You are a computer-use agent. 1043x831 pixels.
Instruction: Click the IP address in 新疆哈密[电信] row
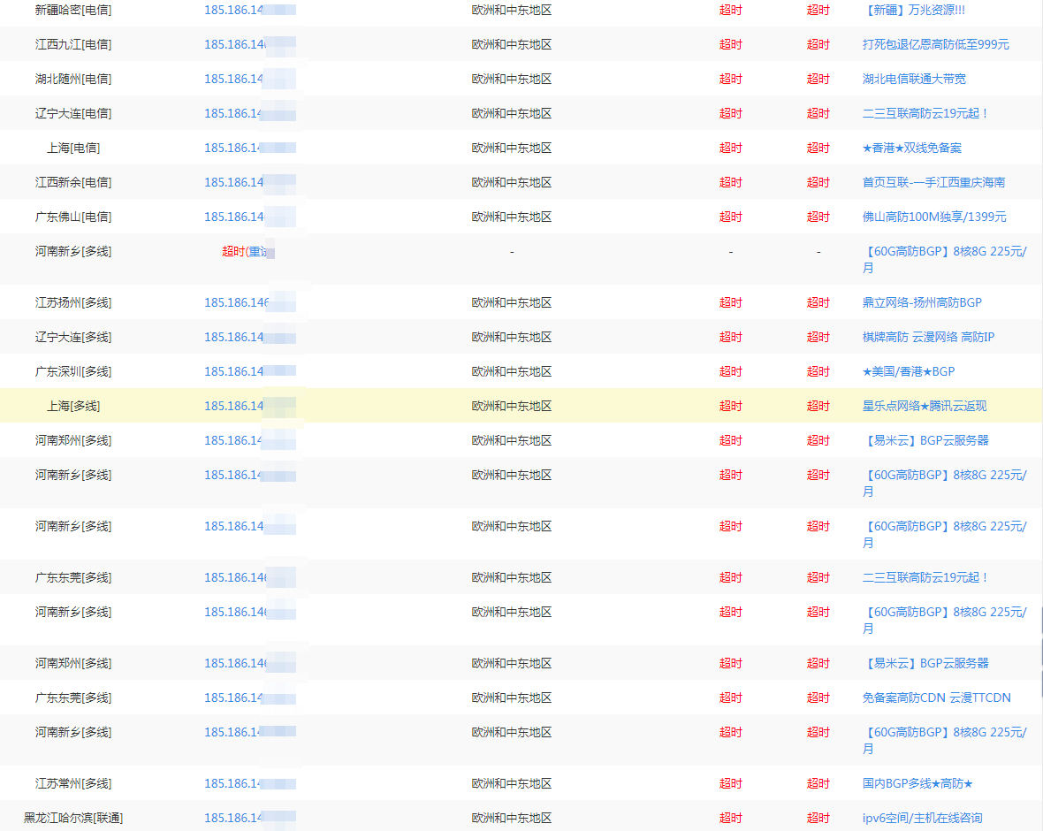250,10
